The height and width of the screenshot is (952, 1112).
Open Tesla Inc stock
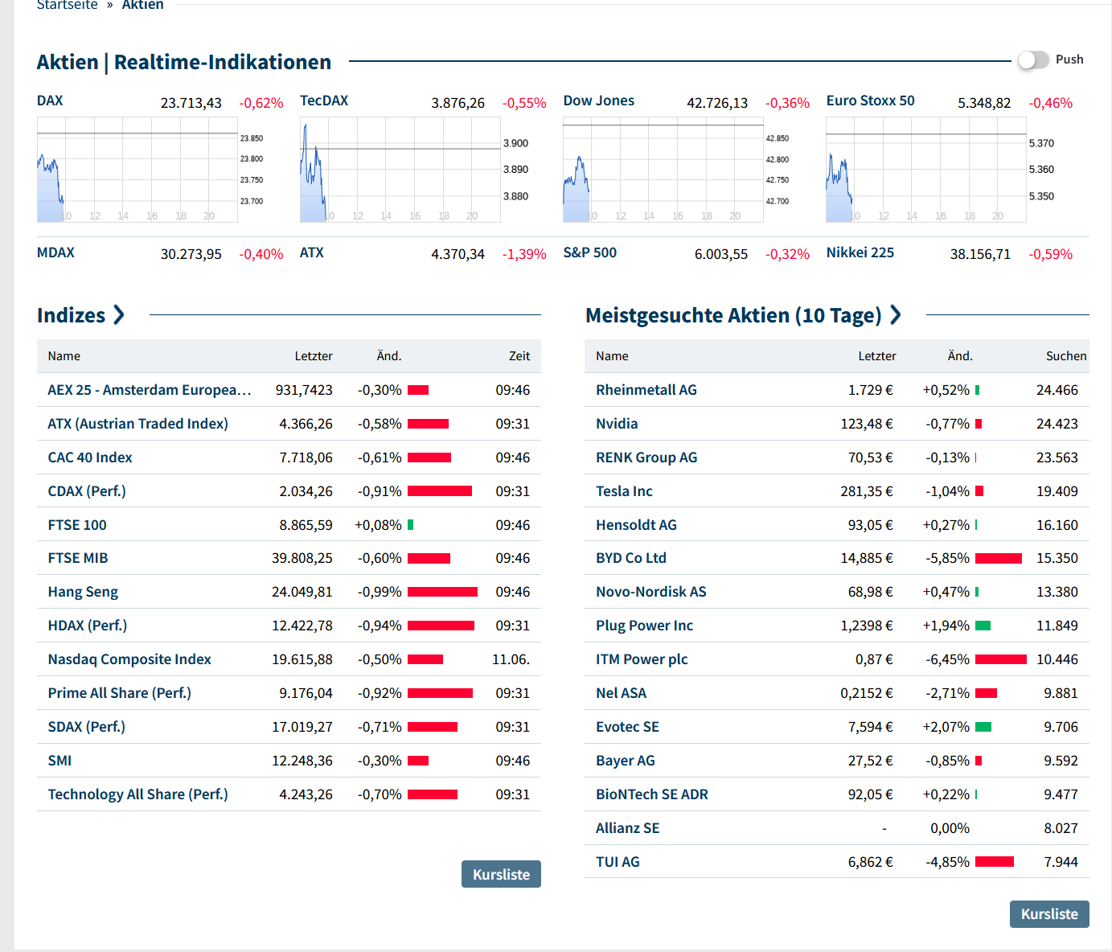tap(624, 491)
